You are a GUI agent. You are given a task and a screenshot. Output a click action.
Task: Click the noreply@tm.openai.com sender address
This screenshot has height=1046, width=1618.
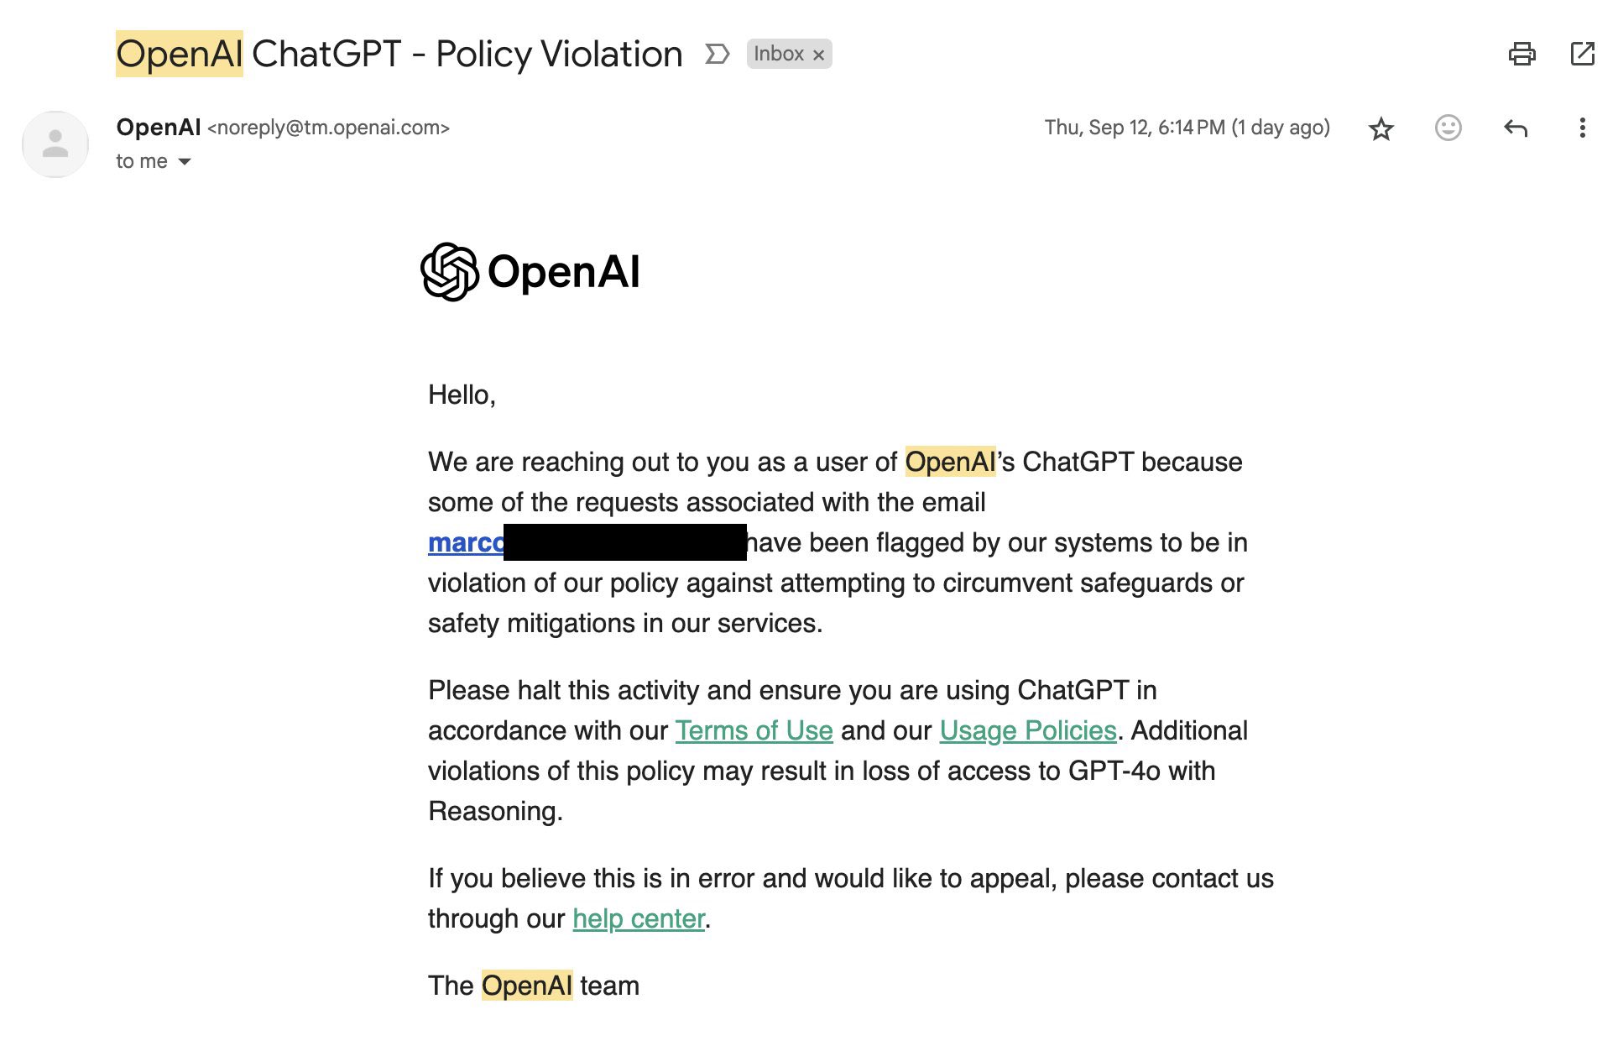pyautogui.click(x=328, y=128)
